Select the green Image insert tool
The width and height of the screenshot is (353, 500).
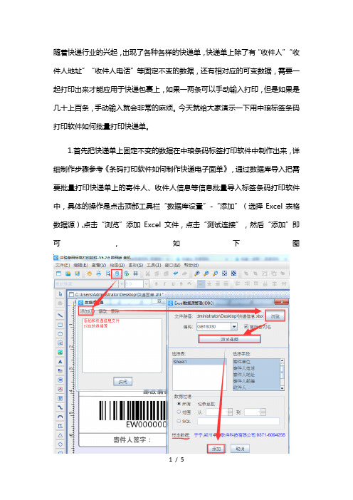[60, 353]
